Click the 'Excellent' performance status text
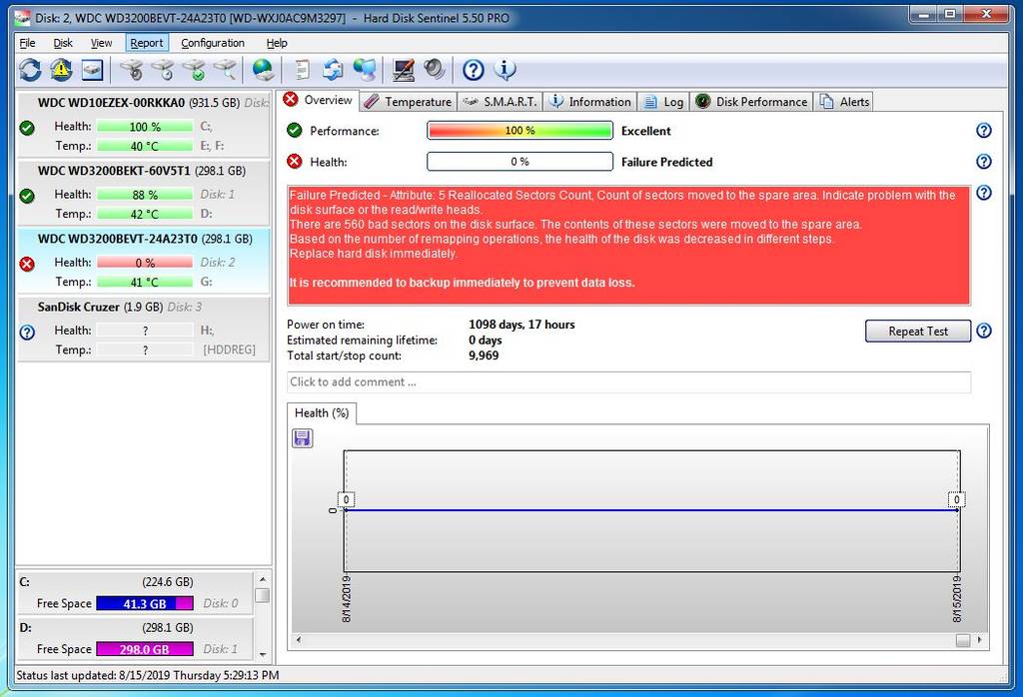 (646, 131)
